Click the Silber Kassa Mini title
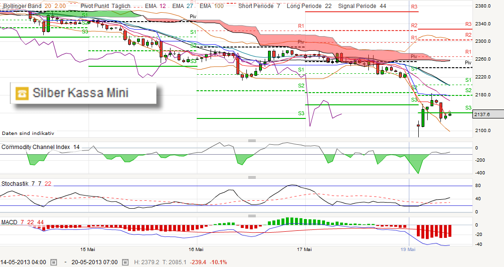Screen dimensions: 504x267 (81, 93)
